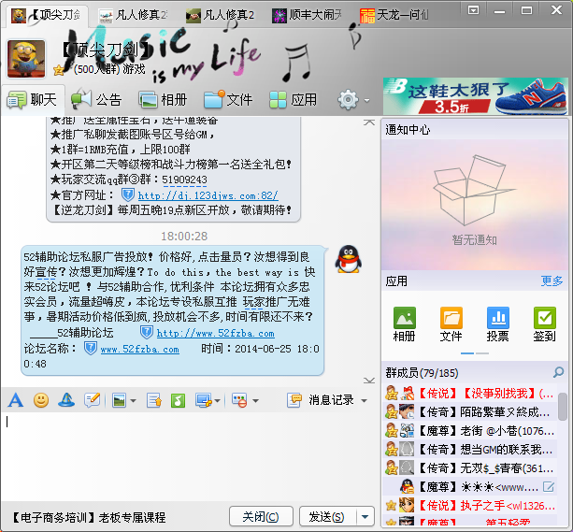Viewport: 573px width, 532px height.
Task: Click the message blocking settings icon
Action: pos(239,400)
